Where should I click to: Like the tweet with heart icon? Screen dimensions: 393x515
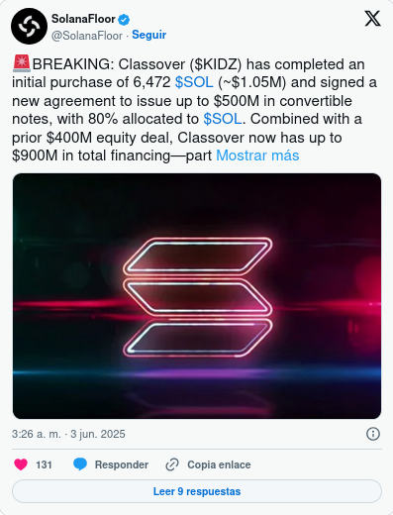[x=21, y=464]
